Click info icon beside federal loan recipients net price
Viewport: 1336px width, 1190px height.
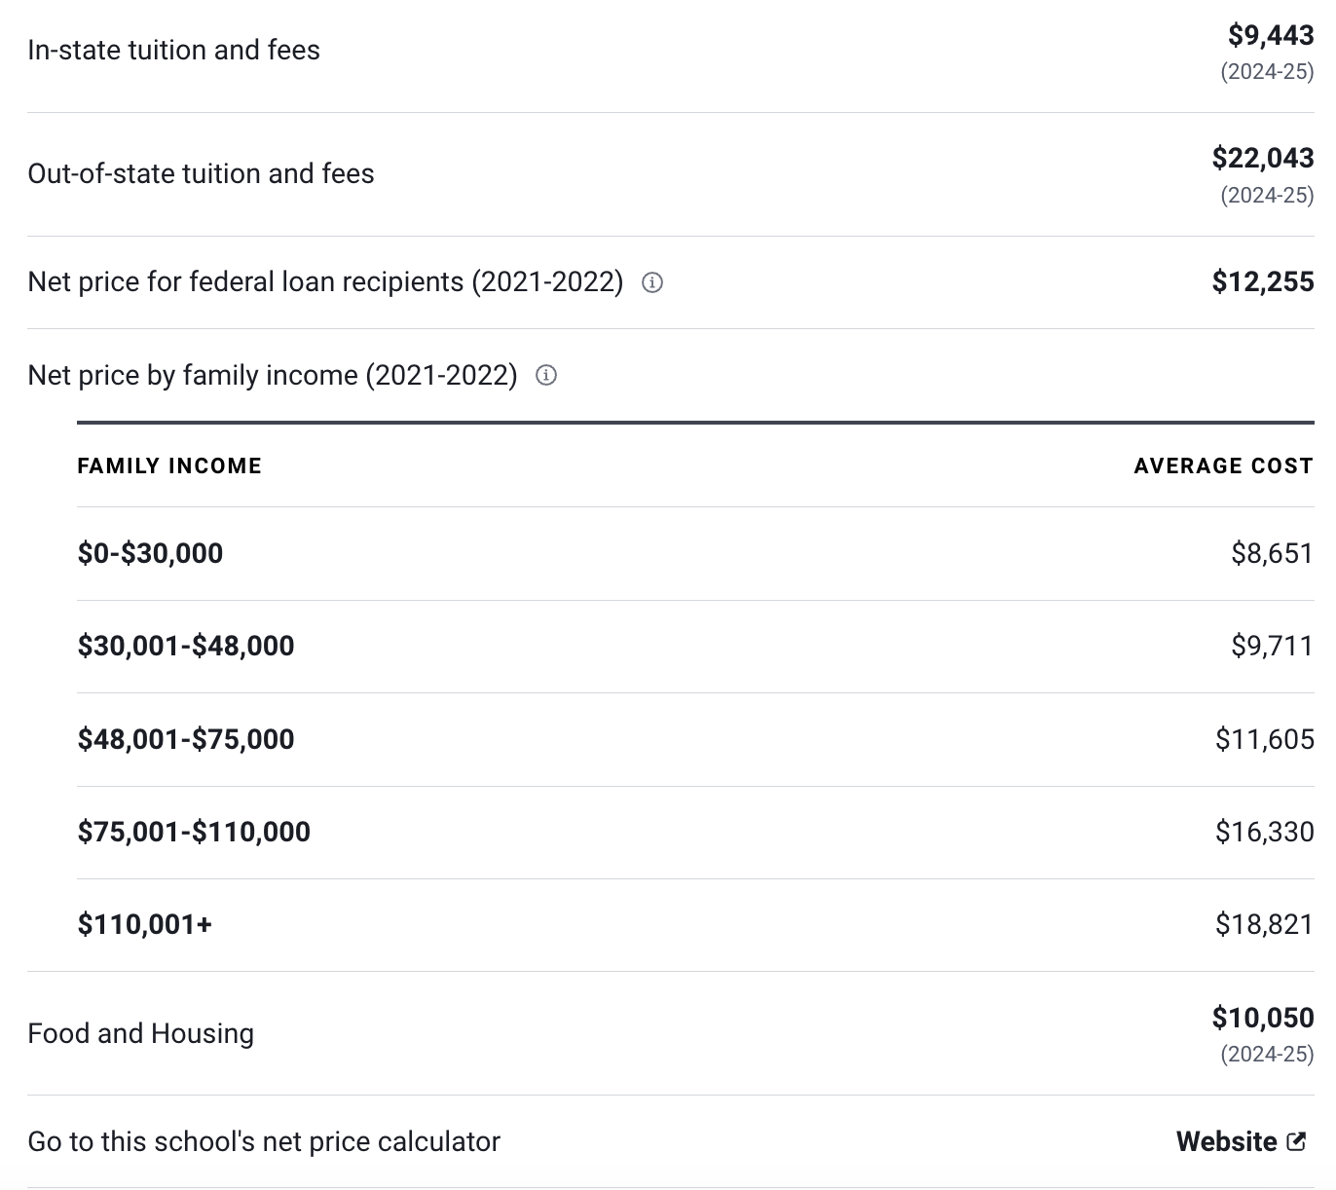(652, 282)
